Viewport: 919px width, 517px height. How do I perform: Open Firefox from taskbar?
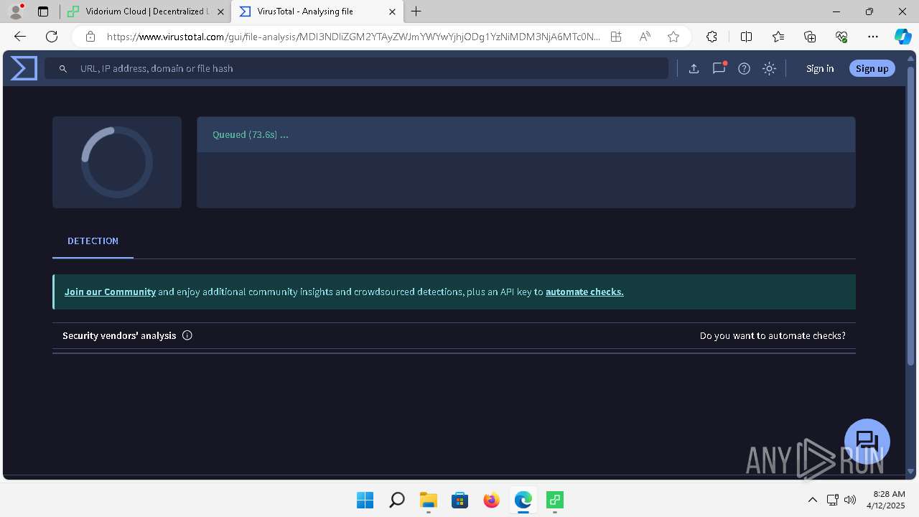[491, 500]
